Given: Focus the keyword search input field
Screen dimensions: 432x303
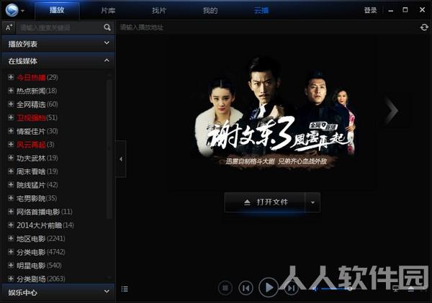Looking at the screenshot, I should [x=59, y=27].
